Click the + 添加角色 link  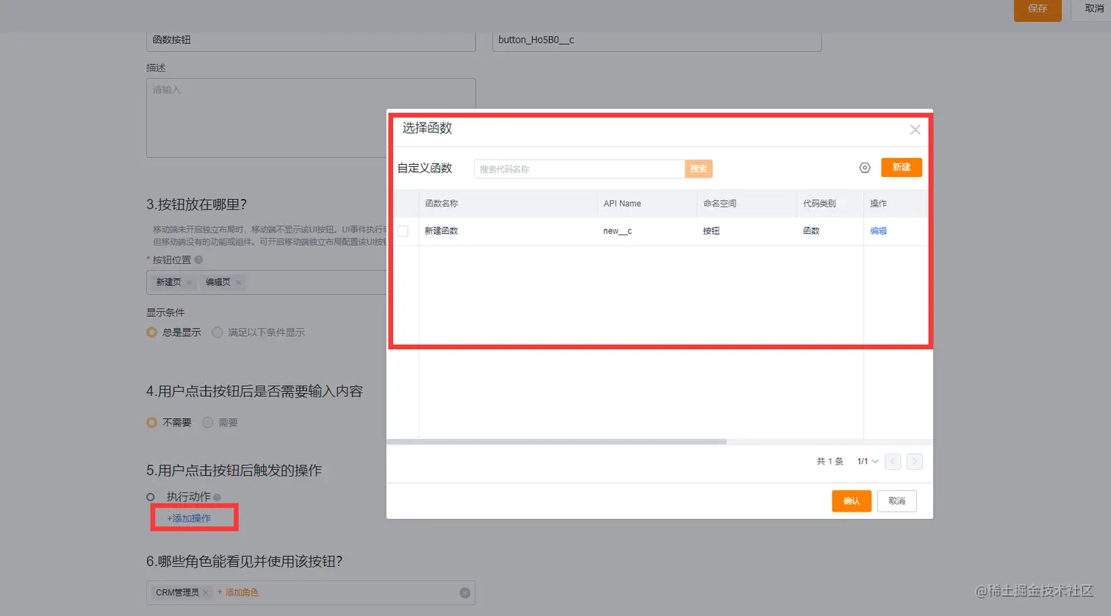click(x=237, y=592)
